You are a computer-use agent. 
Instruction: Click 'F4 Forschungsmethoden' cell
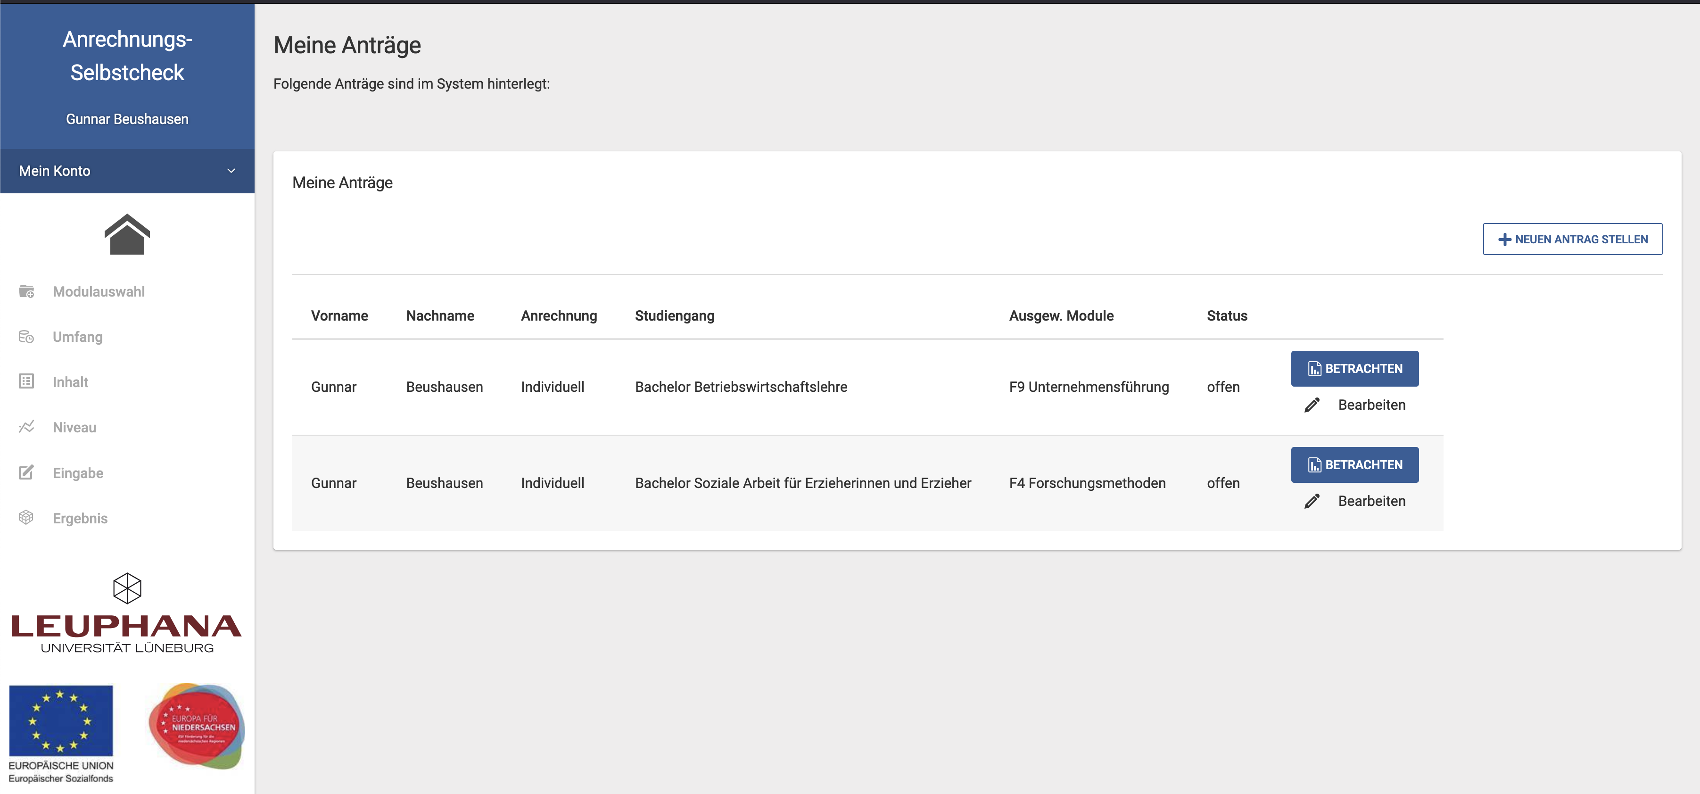coord(1087,483)
